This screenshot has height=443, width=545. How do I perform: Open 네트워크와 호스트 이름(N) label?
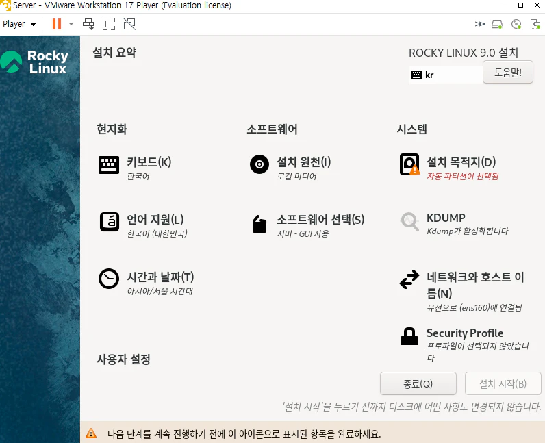(x=475, y=285)
